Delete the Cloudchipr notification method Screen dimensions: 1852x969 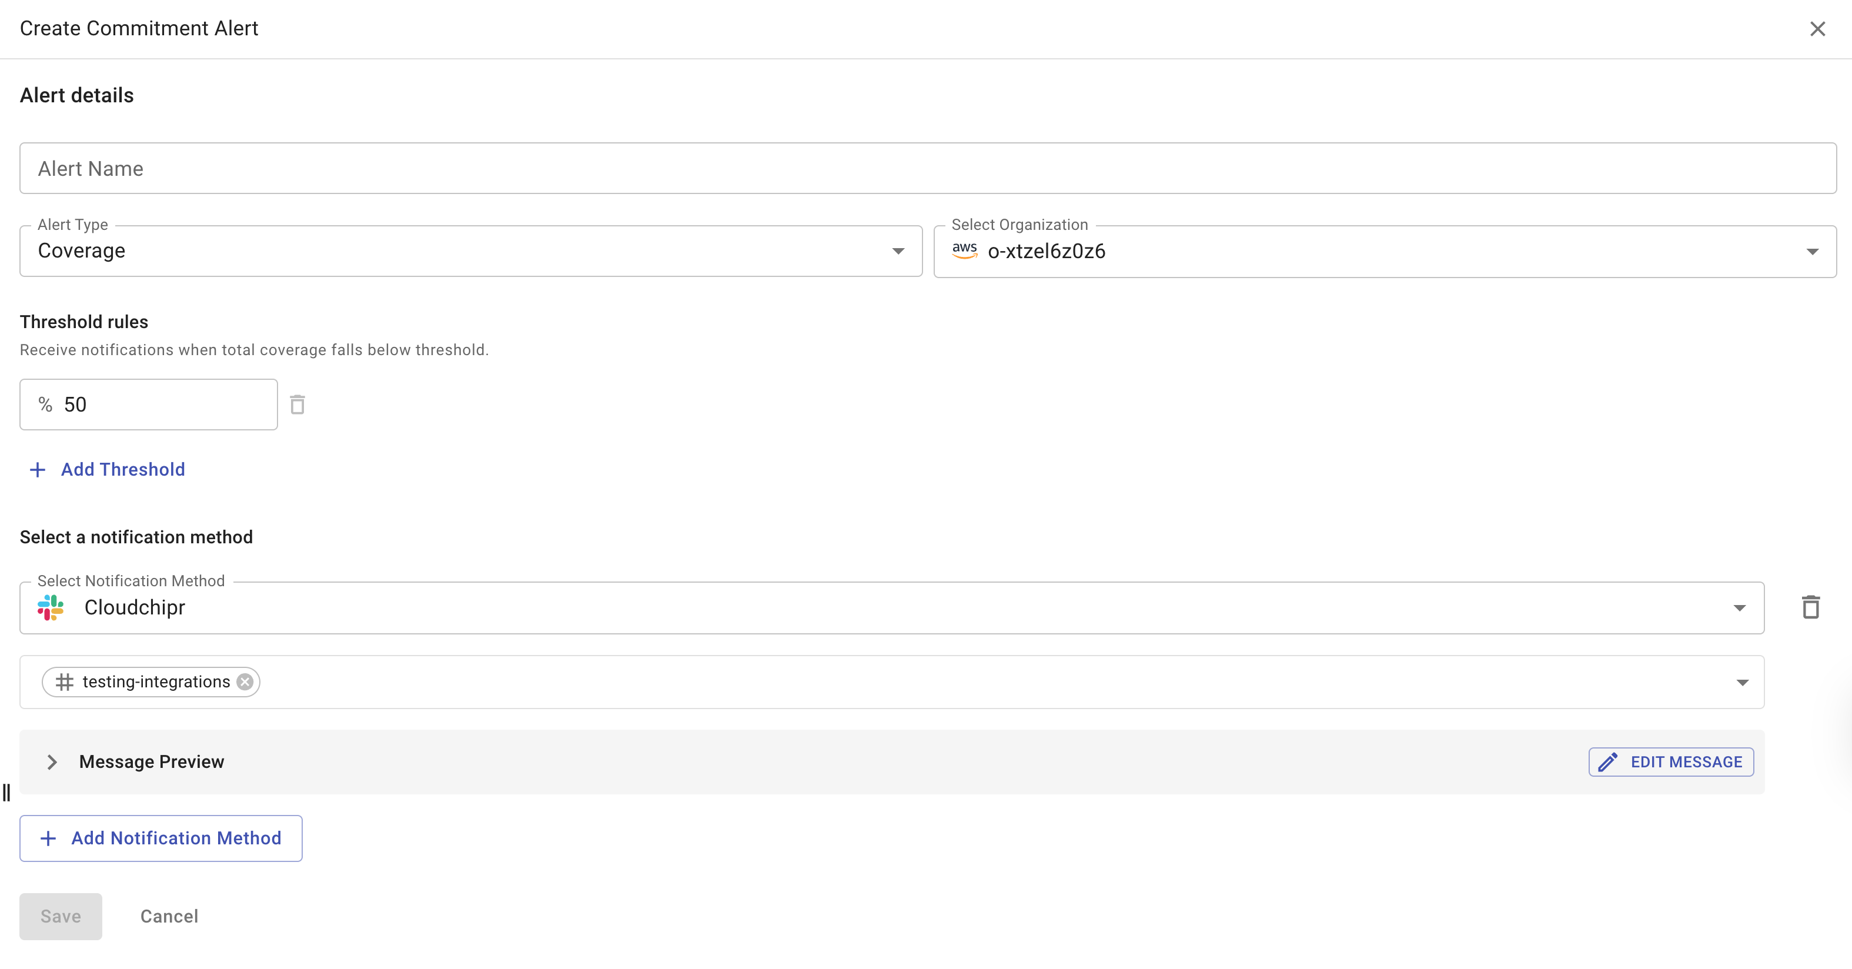[1810, 607]
